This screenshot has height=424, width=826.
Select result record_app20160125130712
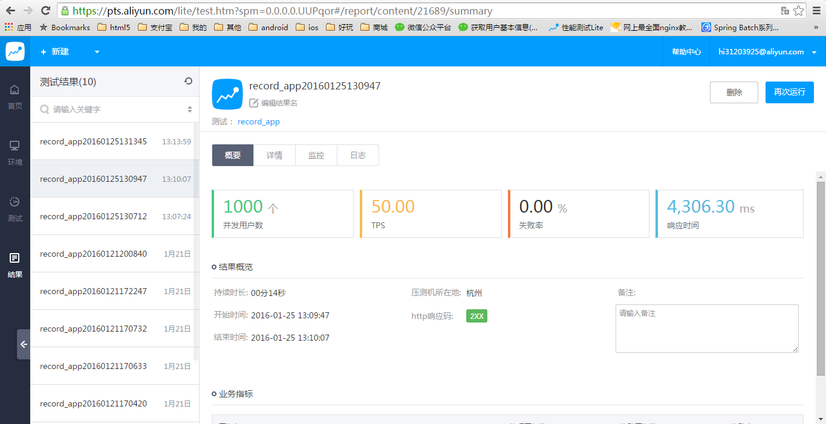115,216
